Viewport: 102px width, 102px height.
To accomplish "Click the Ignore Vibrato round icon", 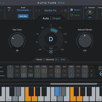I will [x=101, y=74].
